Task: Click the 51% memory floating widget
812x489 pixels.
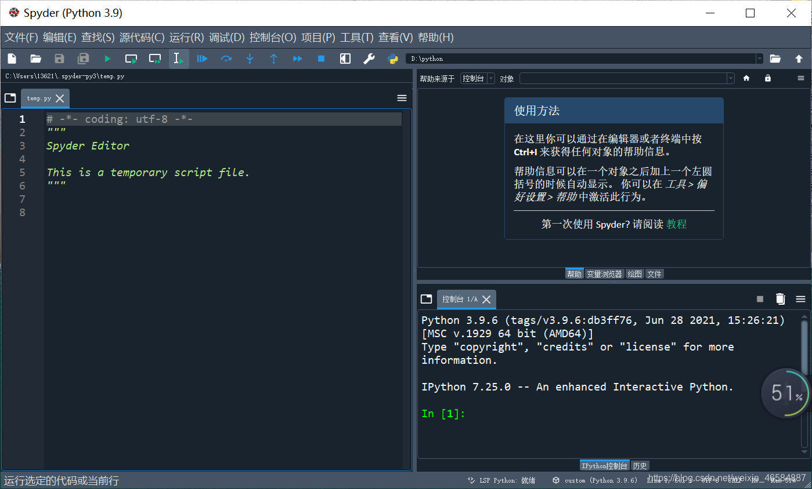Action: (x=785, y=393)
